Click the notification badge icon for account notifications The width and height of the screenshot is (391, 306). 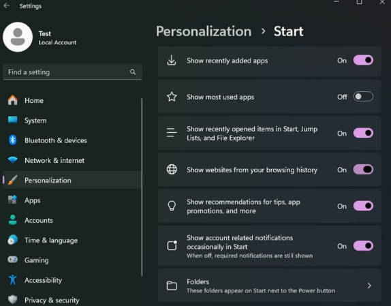pos(172,245)
